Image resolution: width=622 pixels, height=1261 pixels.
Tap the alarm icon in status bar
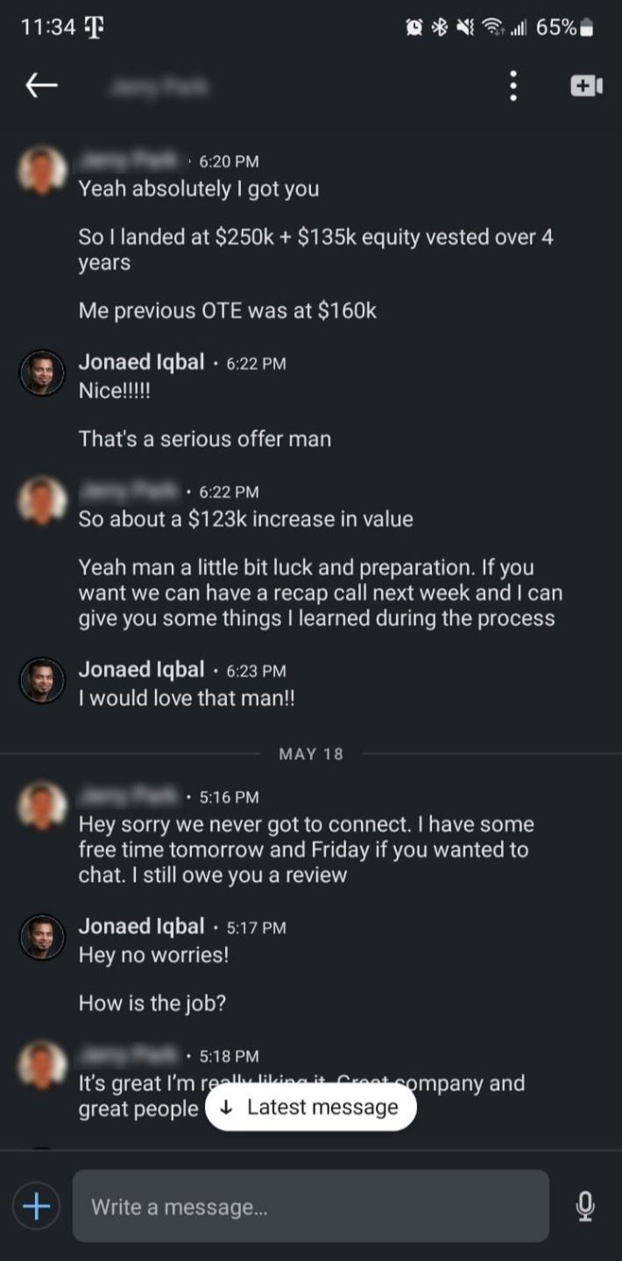pos(414,28)
